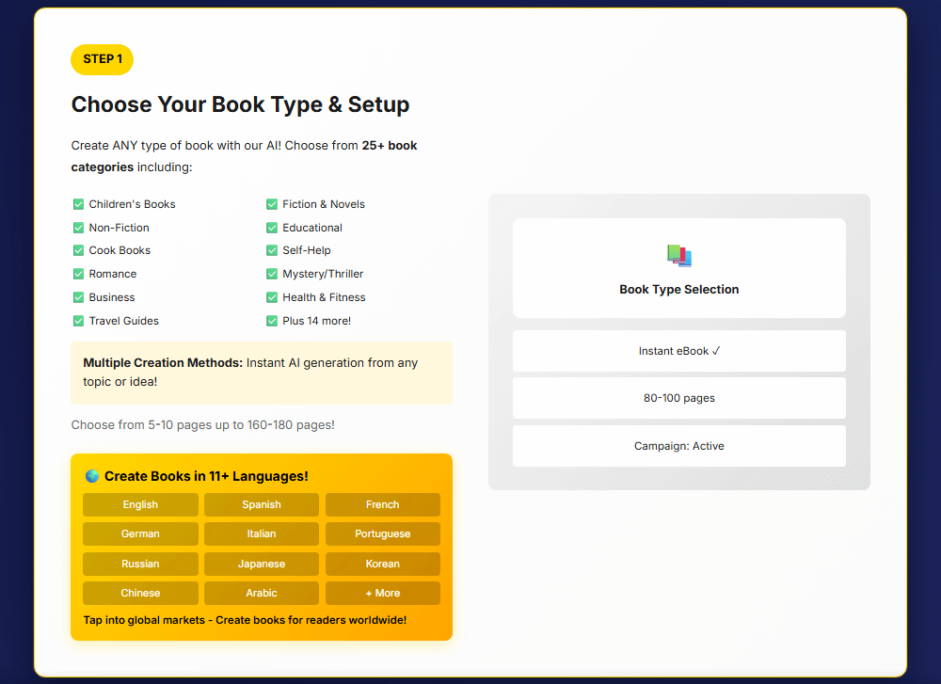Screen dimensions: 941x684
Task: Click the Campaign: Active row
Action: tap(678, 446)
